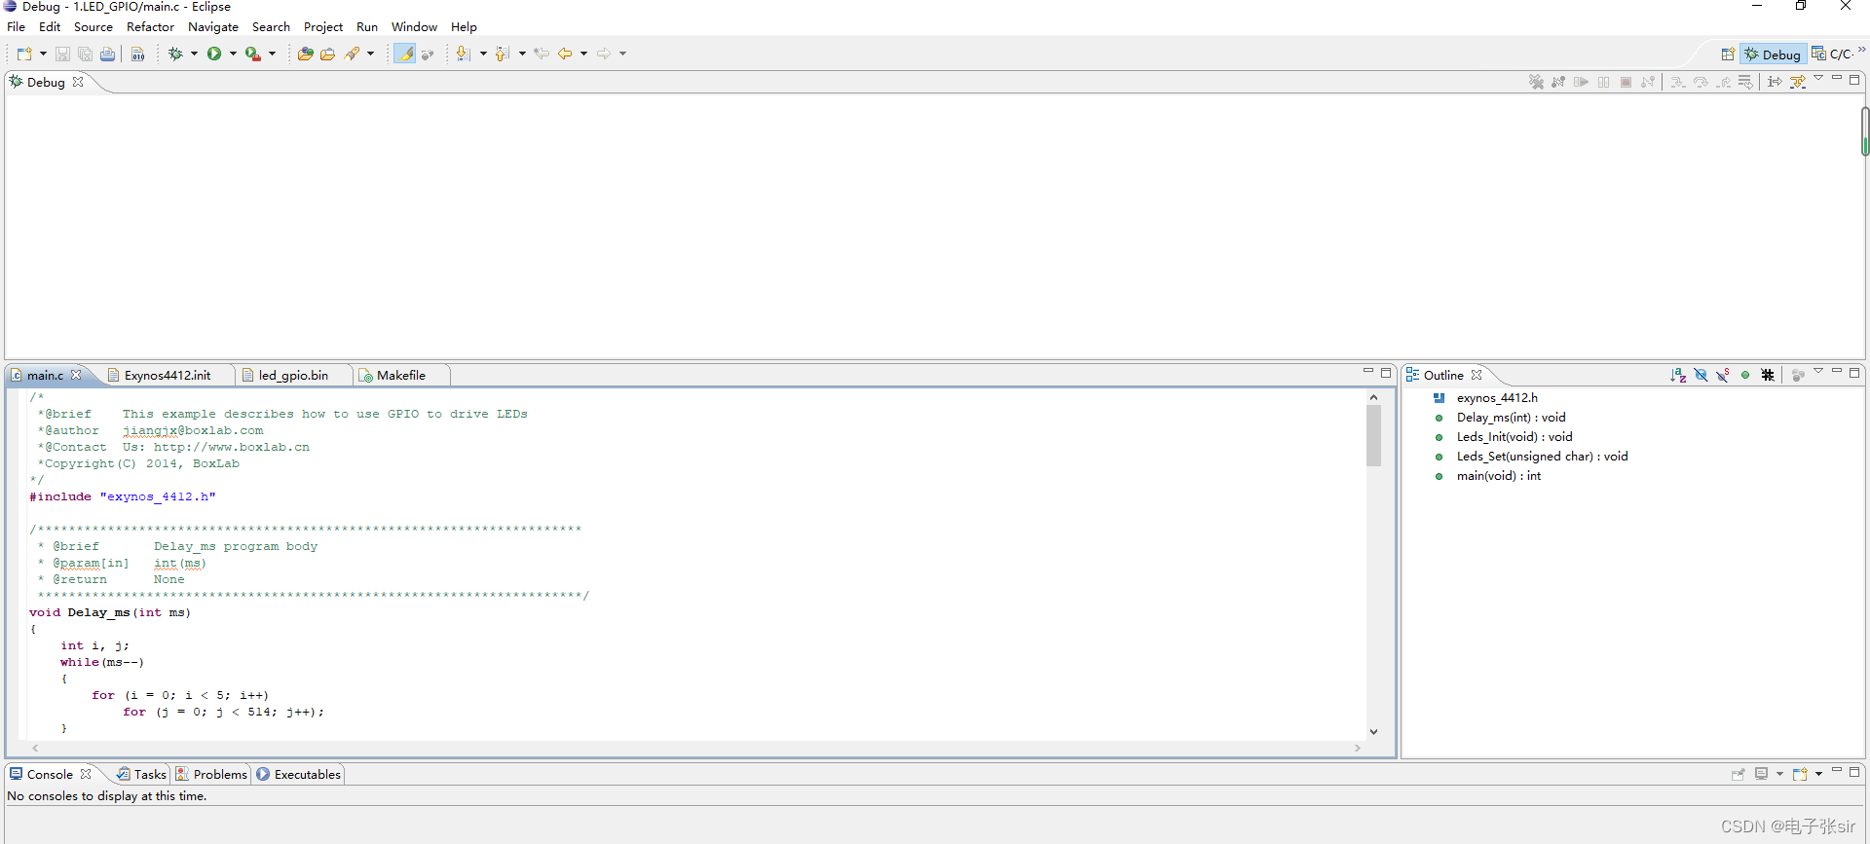Viewport: 1870px width, 844px height.
Task: Close the main.c editor tab
Action: tap(76, 375)
